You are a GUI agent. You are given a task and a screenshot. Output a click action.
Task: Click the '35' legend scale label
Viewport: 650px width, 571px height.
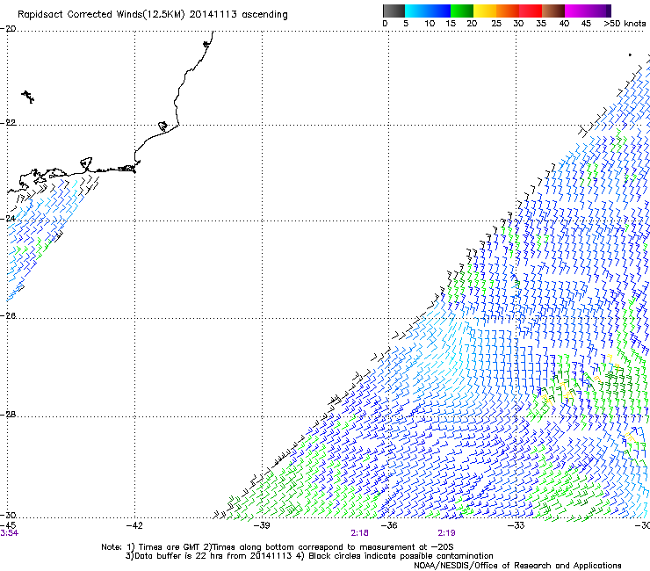coord(541,24)
